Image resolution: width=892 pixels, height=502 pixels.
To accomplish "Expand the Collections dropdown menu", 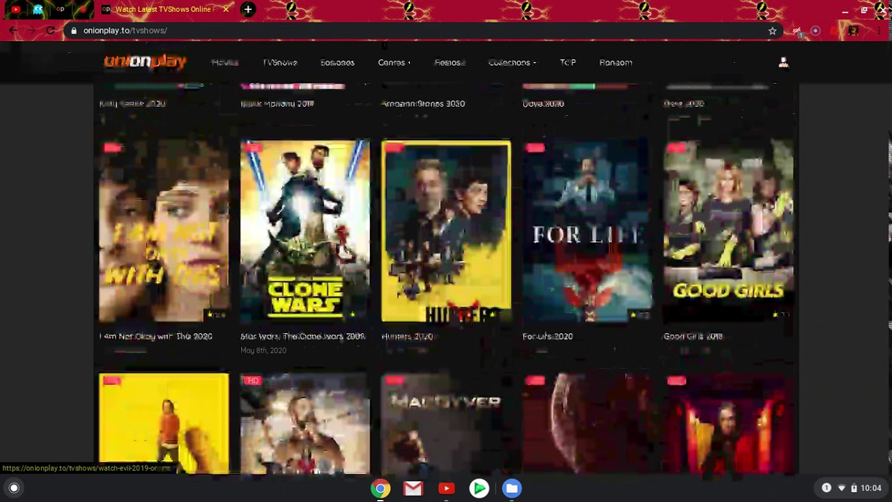I will 512,63.
